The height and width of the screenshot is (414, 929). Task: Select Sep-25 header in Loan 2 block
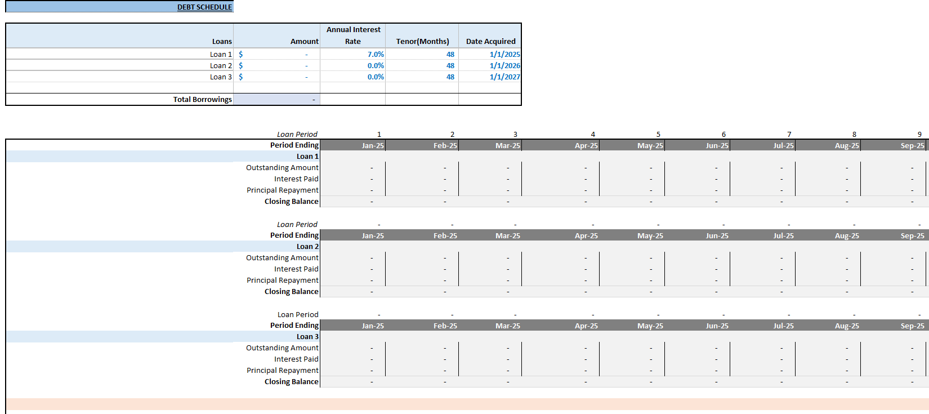click(x=894, y=235)
